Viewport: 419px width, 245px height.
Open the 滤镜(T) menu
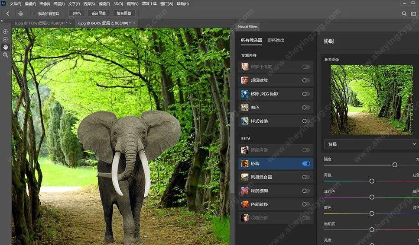tap(102, 4)
